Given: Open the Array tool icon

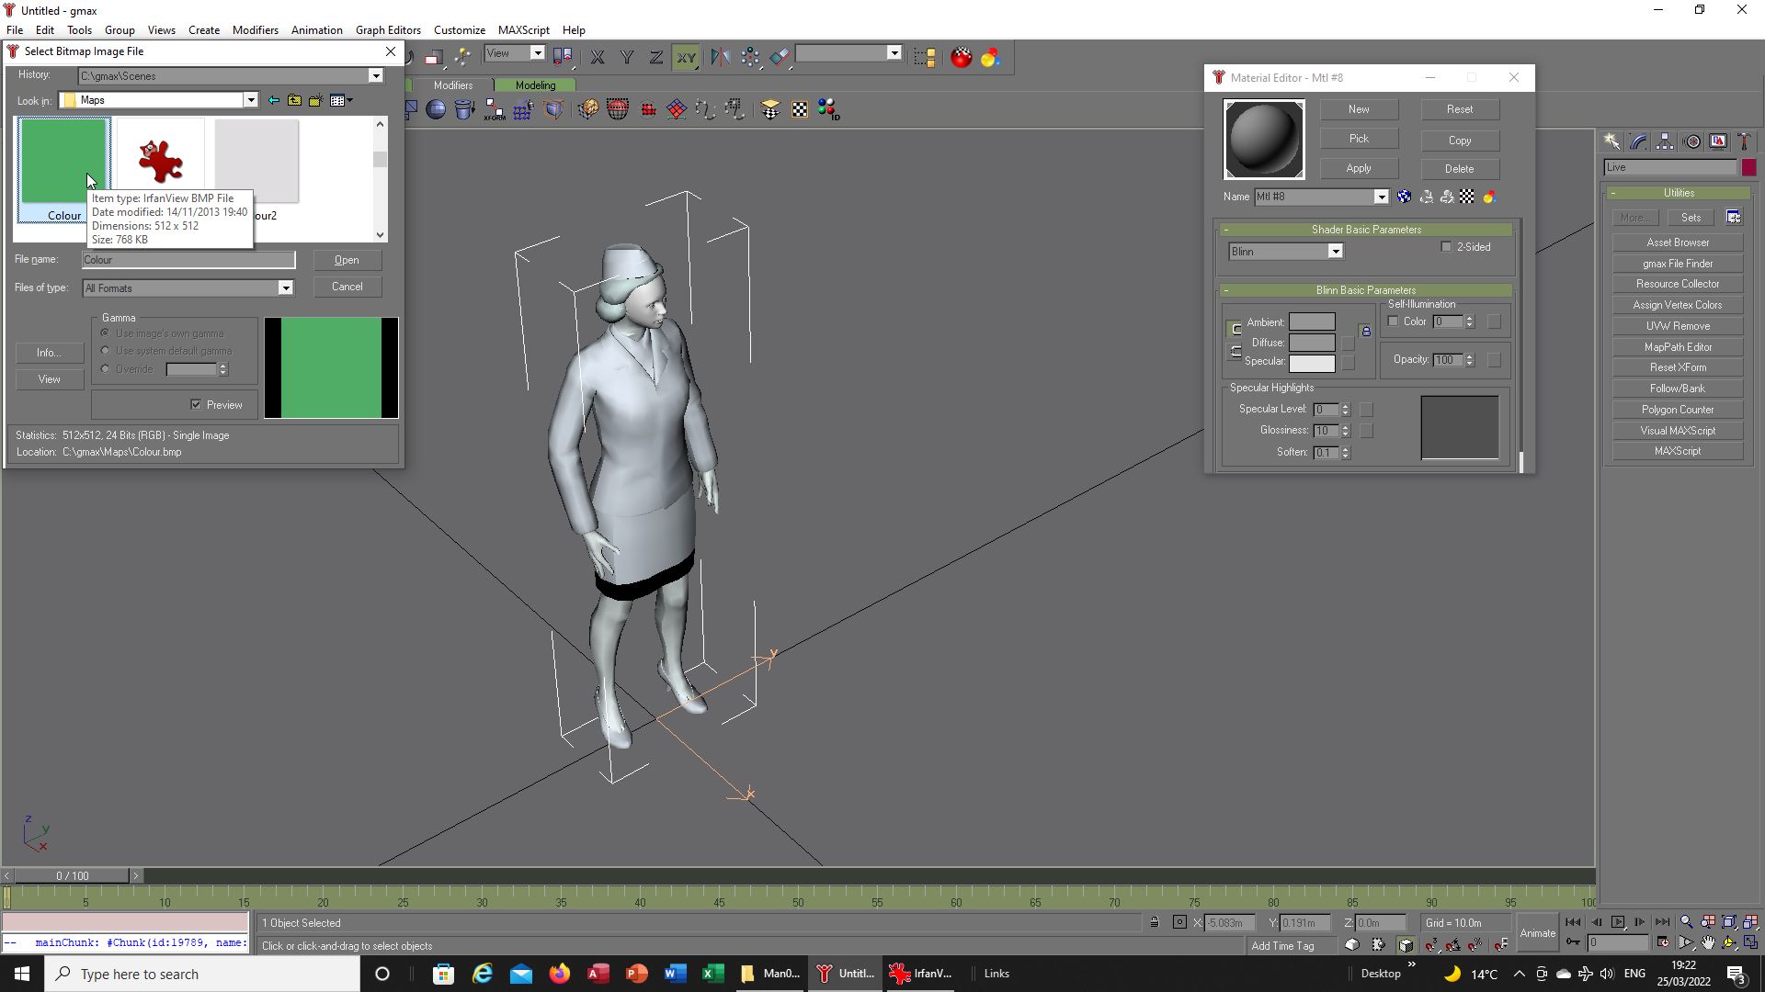Looking at the screenshot, I should click(x=750, y=57).
